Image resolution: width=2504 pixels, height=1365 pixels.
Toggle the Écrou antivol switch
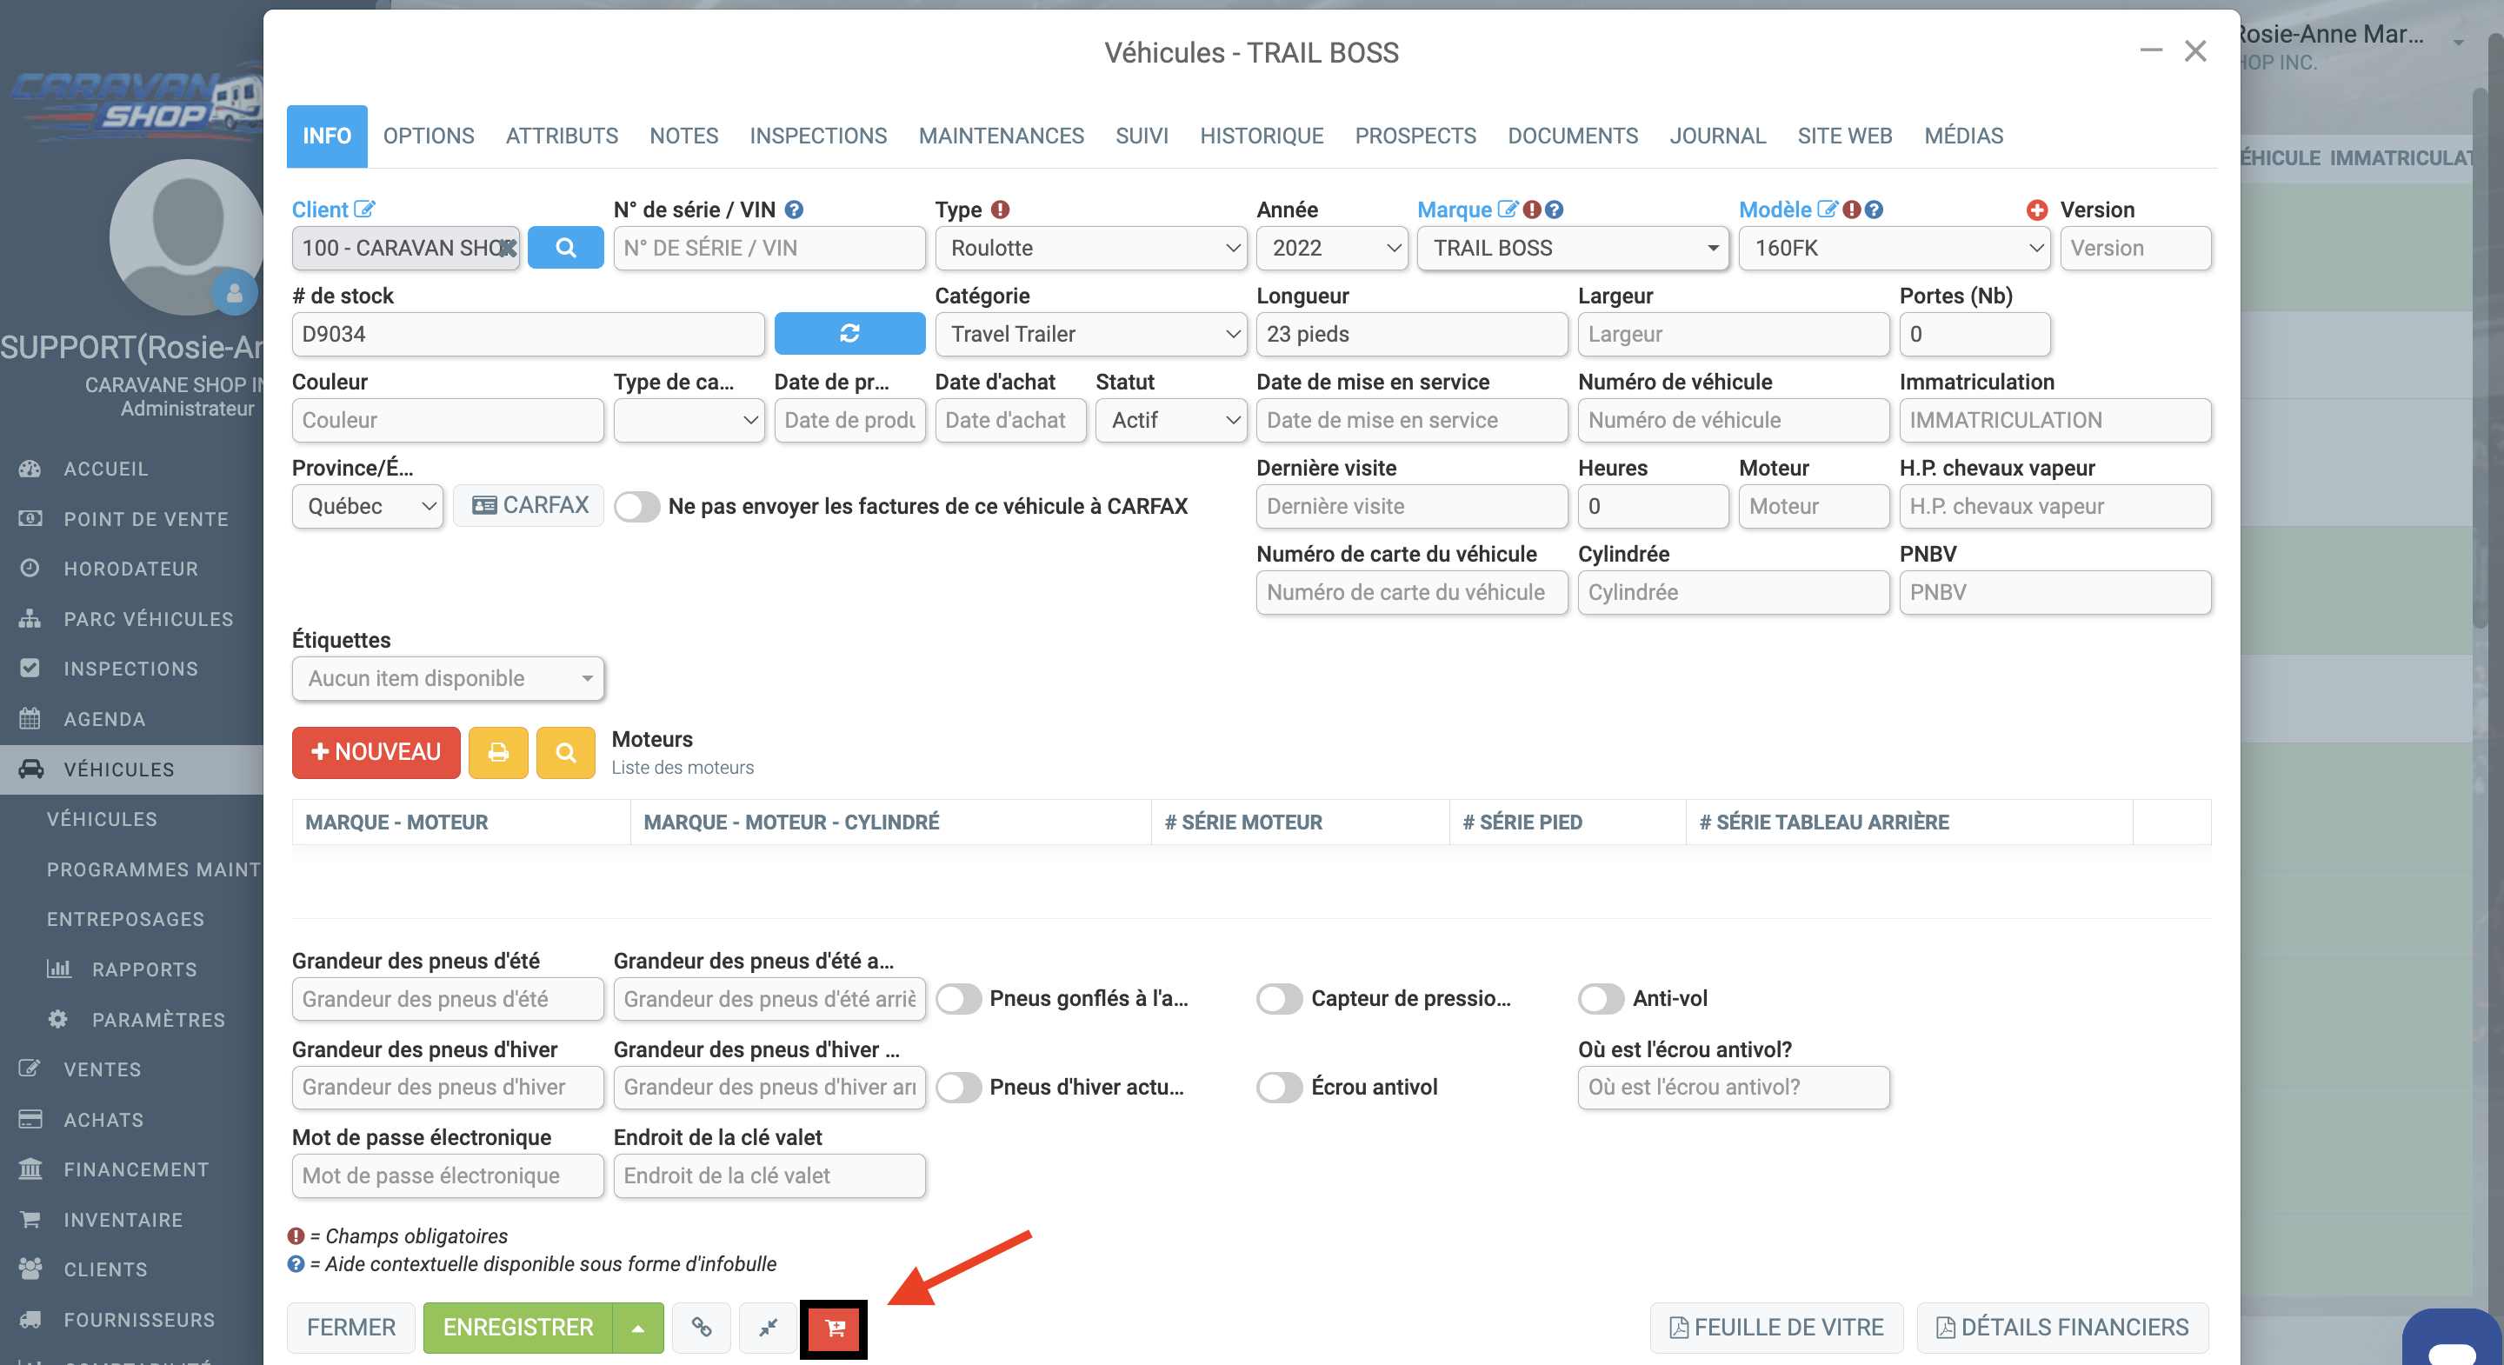point(1279,1087)
